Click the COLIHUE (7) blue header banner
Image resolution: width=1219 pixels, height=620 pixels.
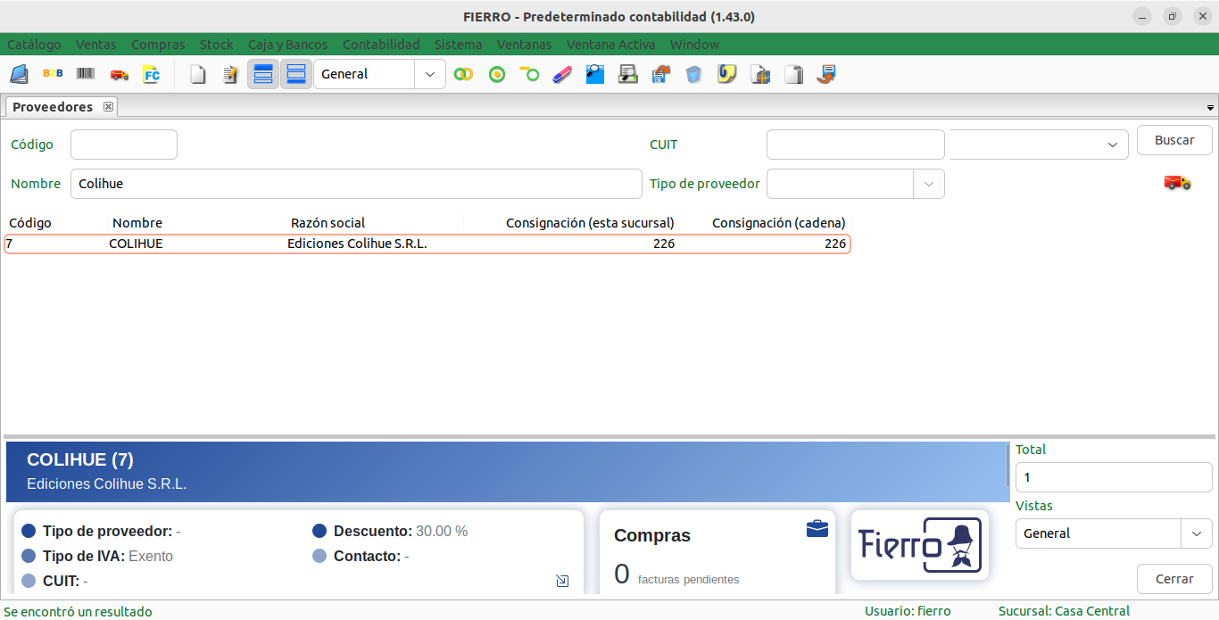pos(508,471)
